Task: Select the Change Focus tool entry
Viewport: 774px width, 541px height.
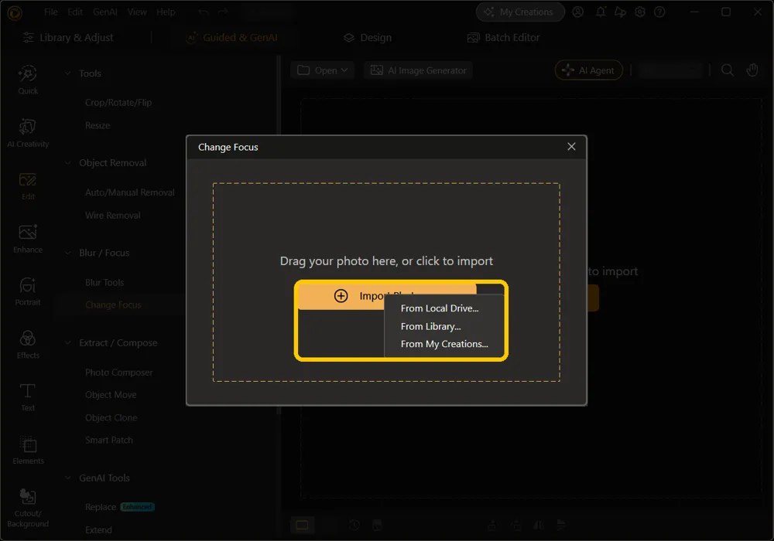Action: pyautogui.click(x=113, y=305)
